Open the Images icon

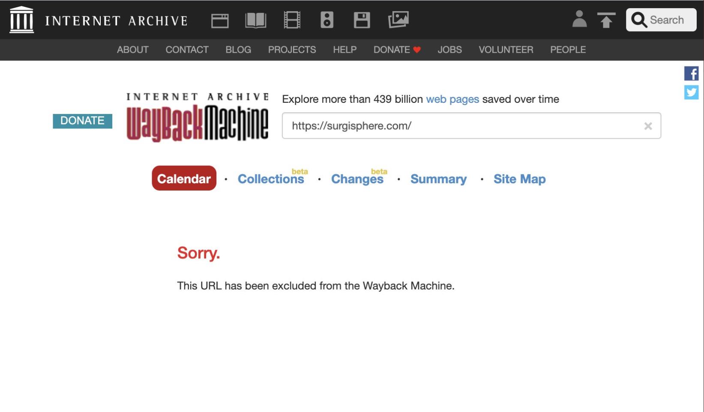coord(398,20)
